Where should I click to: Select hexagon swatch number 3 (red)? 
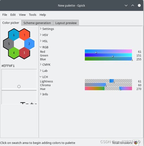coord(24,53)
